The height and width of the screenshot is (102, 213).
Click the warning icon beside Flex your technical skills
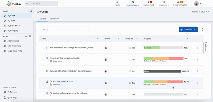51,81
